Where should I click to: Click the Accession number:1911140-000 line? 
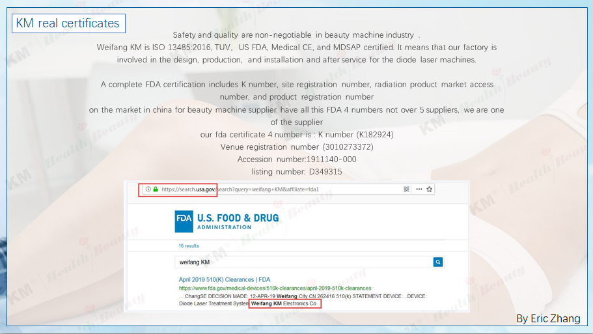pyautogui.click(x=297, y=160)
